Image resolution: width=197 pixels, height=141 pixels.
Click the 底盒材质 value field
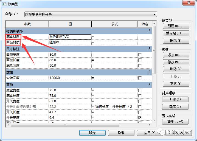tap(70, 37)
